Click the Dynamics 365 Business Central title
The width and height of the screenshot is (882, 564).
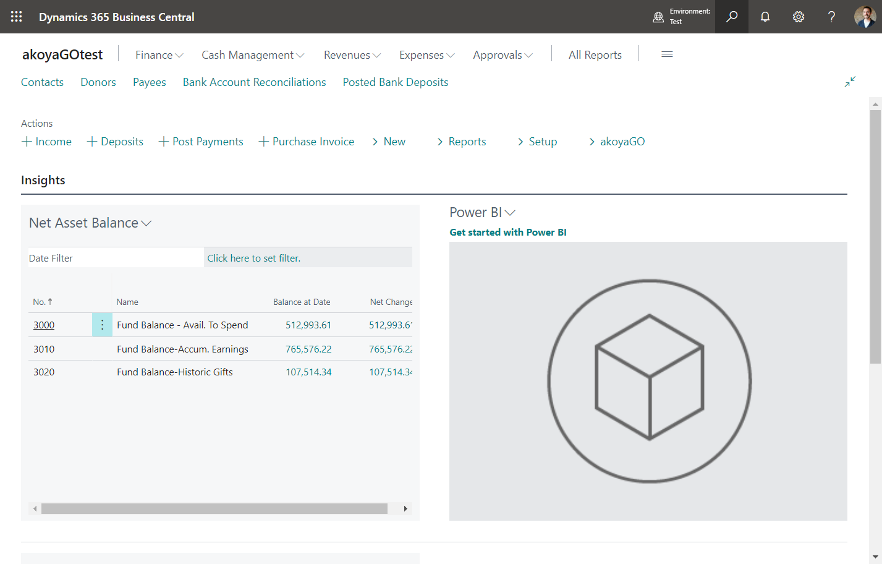(117, 17)
